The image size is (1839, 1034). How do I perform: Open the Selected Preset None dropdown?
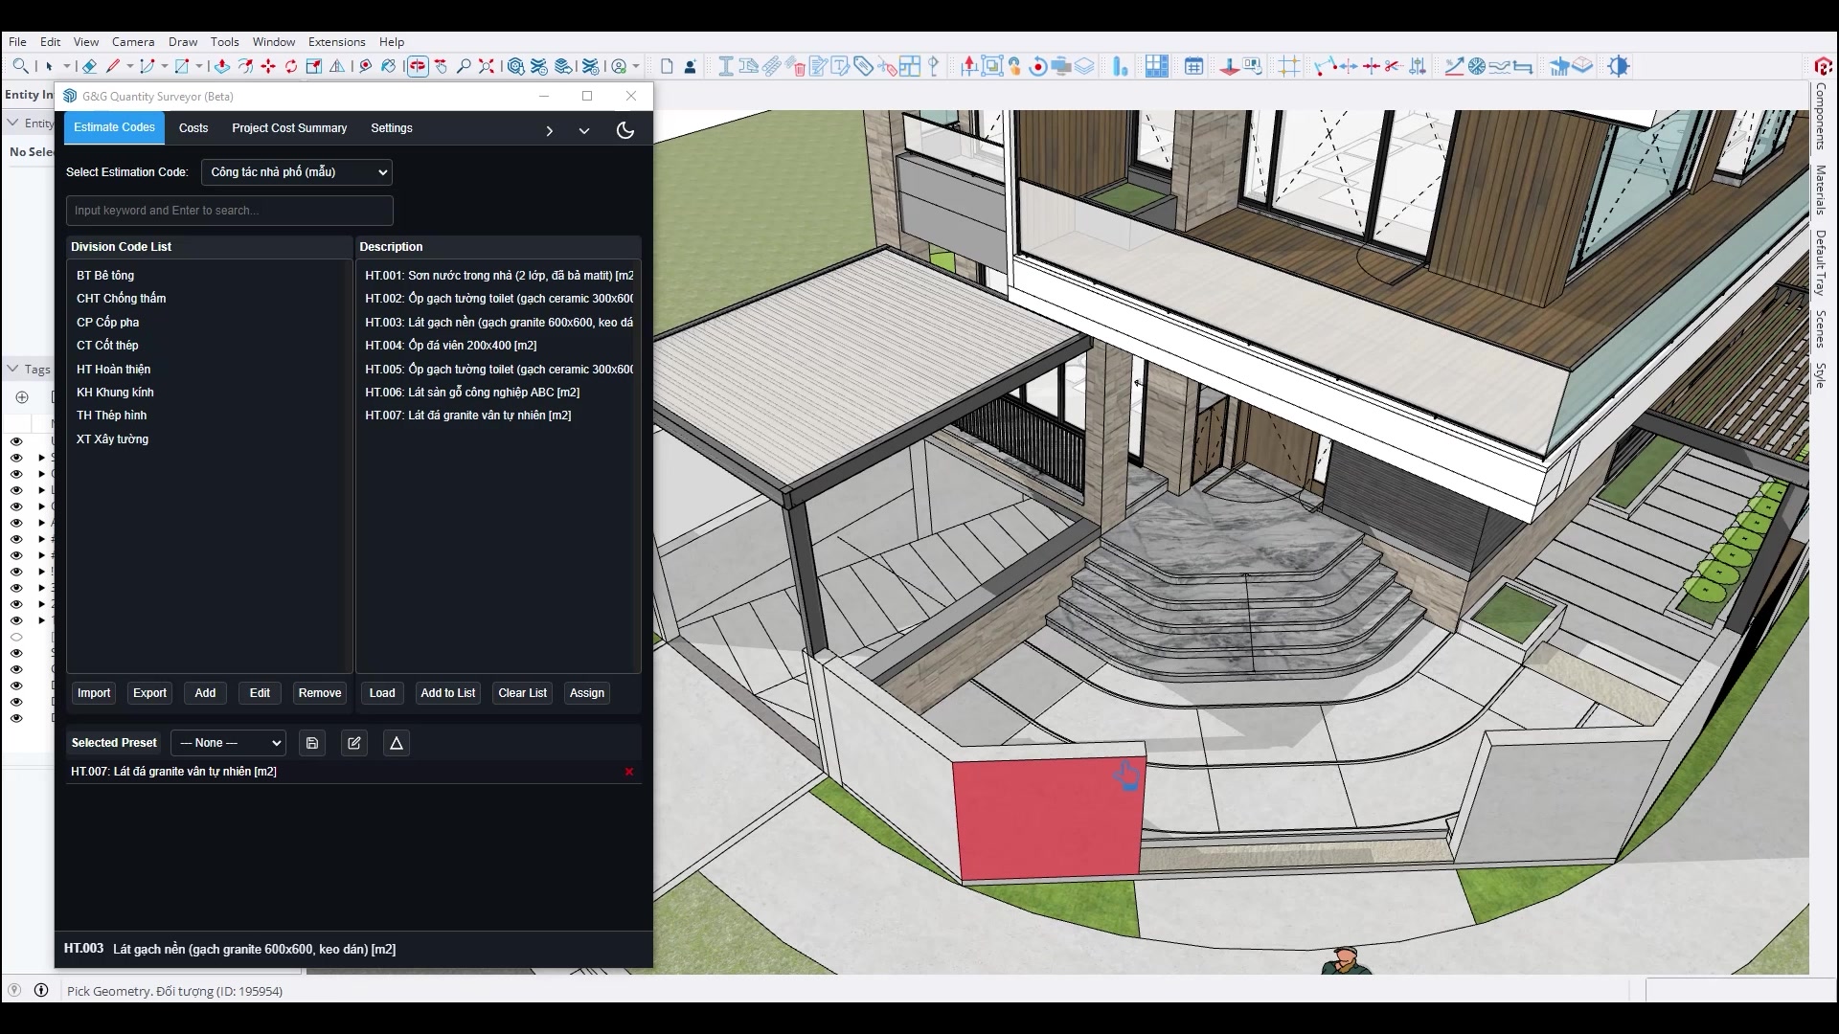[229, 743]
